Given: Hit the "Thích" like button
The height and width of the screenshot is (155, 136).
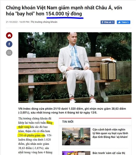Looking at the screenshot, I should [124, 22].
